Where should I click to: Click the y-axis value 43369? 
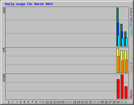click(4, 78)
